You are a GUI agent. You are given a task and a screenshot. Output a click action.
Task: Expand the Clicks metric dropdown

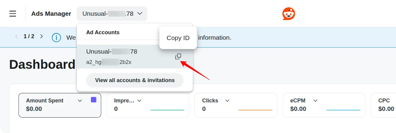coord(227,101)
